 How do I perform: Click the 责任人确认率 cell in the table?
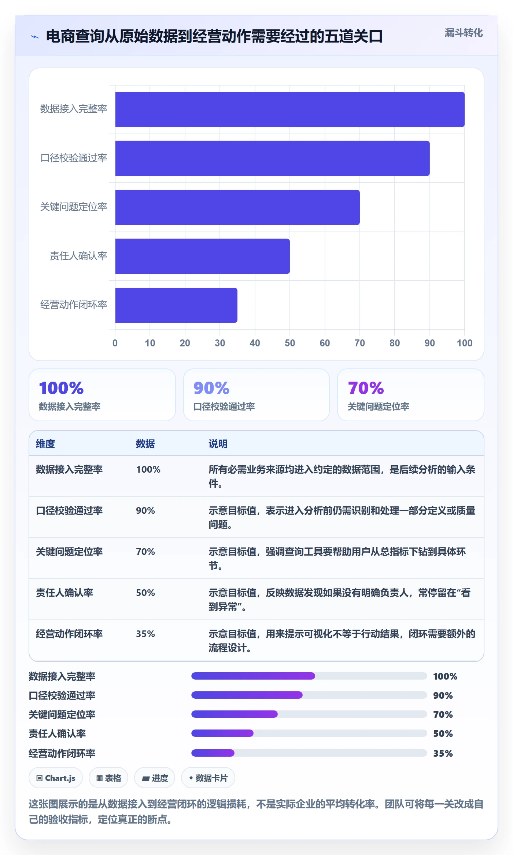[x=64, y=593]
